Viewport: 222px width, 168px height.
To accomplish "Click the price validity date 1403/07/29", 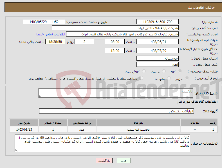I will 158,51.
